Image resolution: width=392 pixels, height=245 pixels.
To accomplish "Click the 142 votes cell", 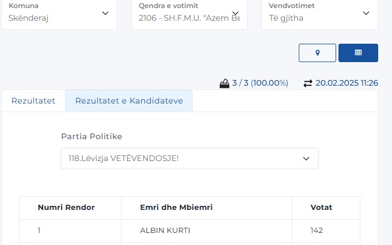I will pos(317,231).
